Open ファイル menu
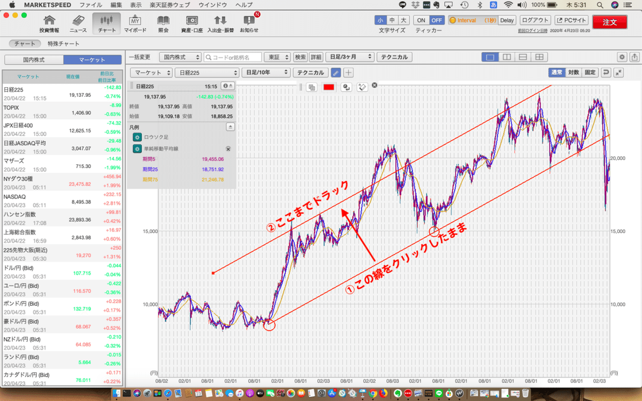642x401 pixels. coord(90,4)
